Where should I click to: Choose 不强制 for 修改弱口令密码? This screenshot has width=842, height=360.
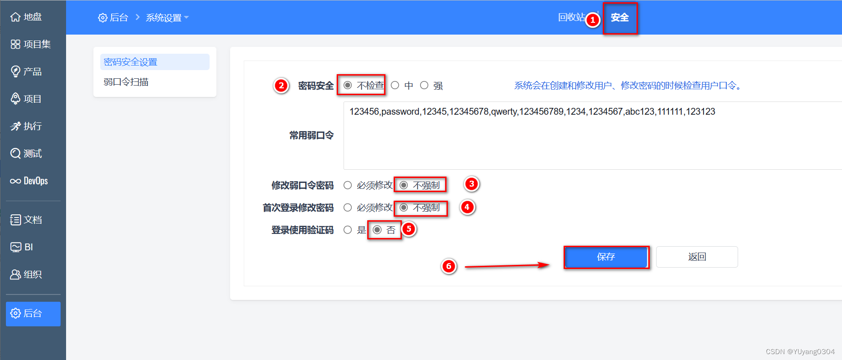pos(404,185)
